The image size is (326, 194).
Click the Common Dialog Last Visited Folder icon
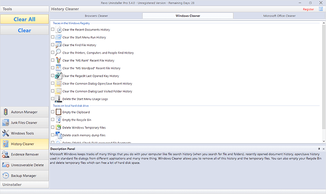59,91
